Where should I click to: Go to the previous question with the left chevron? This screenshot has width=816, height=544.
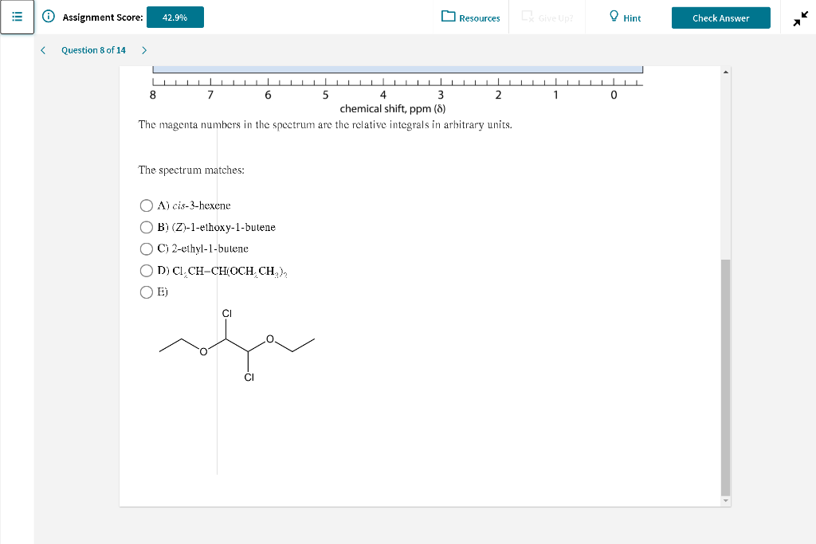coord(42,49)
